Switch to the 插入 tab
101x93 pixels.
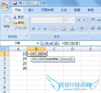(31, 10)
